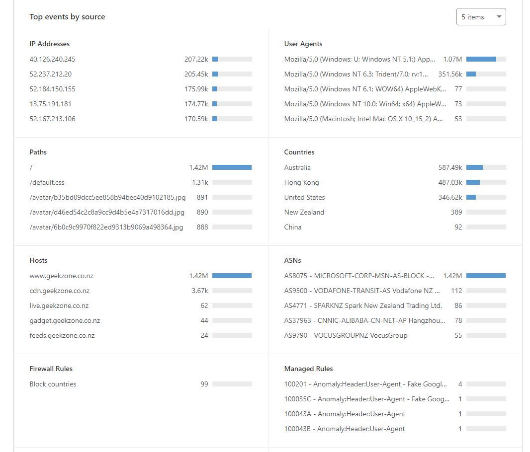Click the root path "/" entry

pyautogui.click(x=31, y=167)
